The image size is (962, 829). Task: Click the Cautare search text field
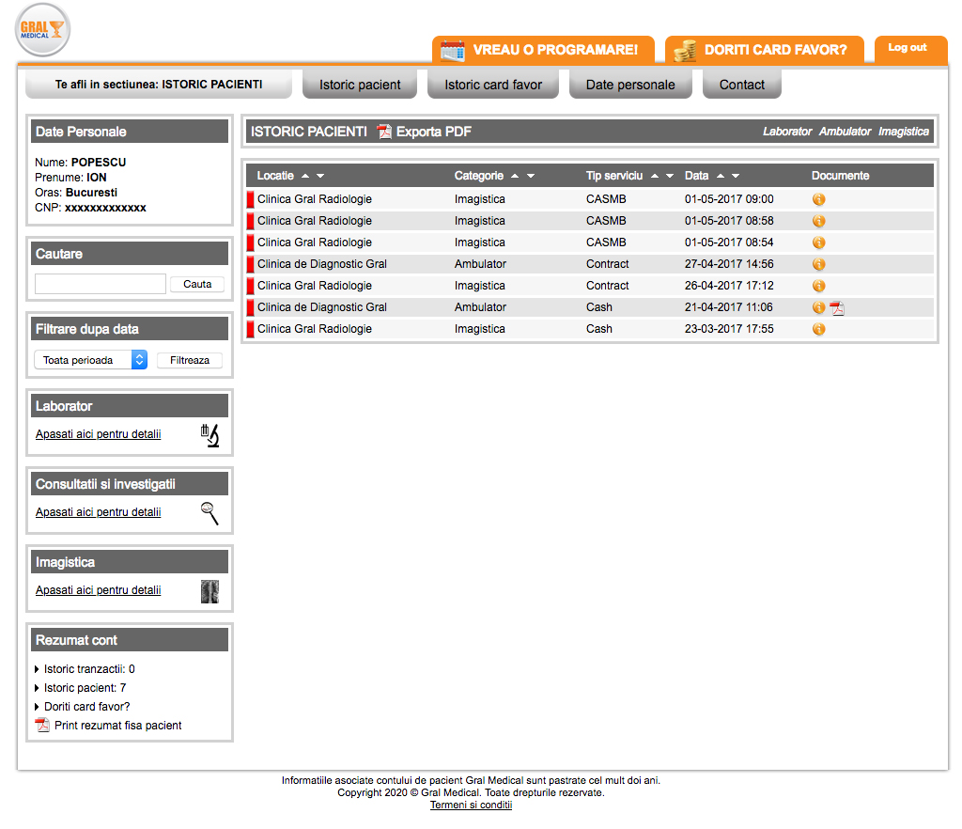[x=101, y=284]
